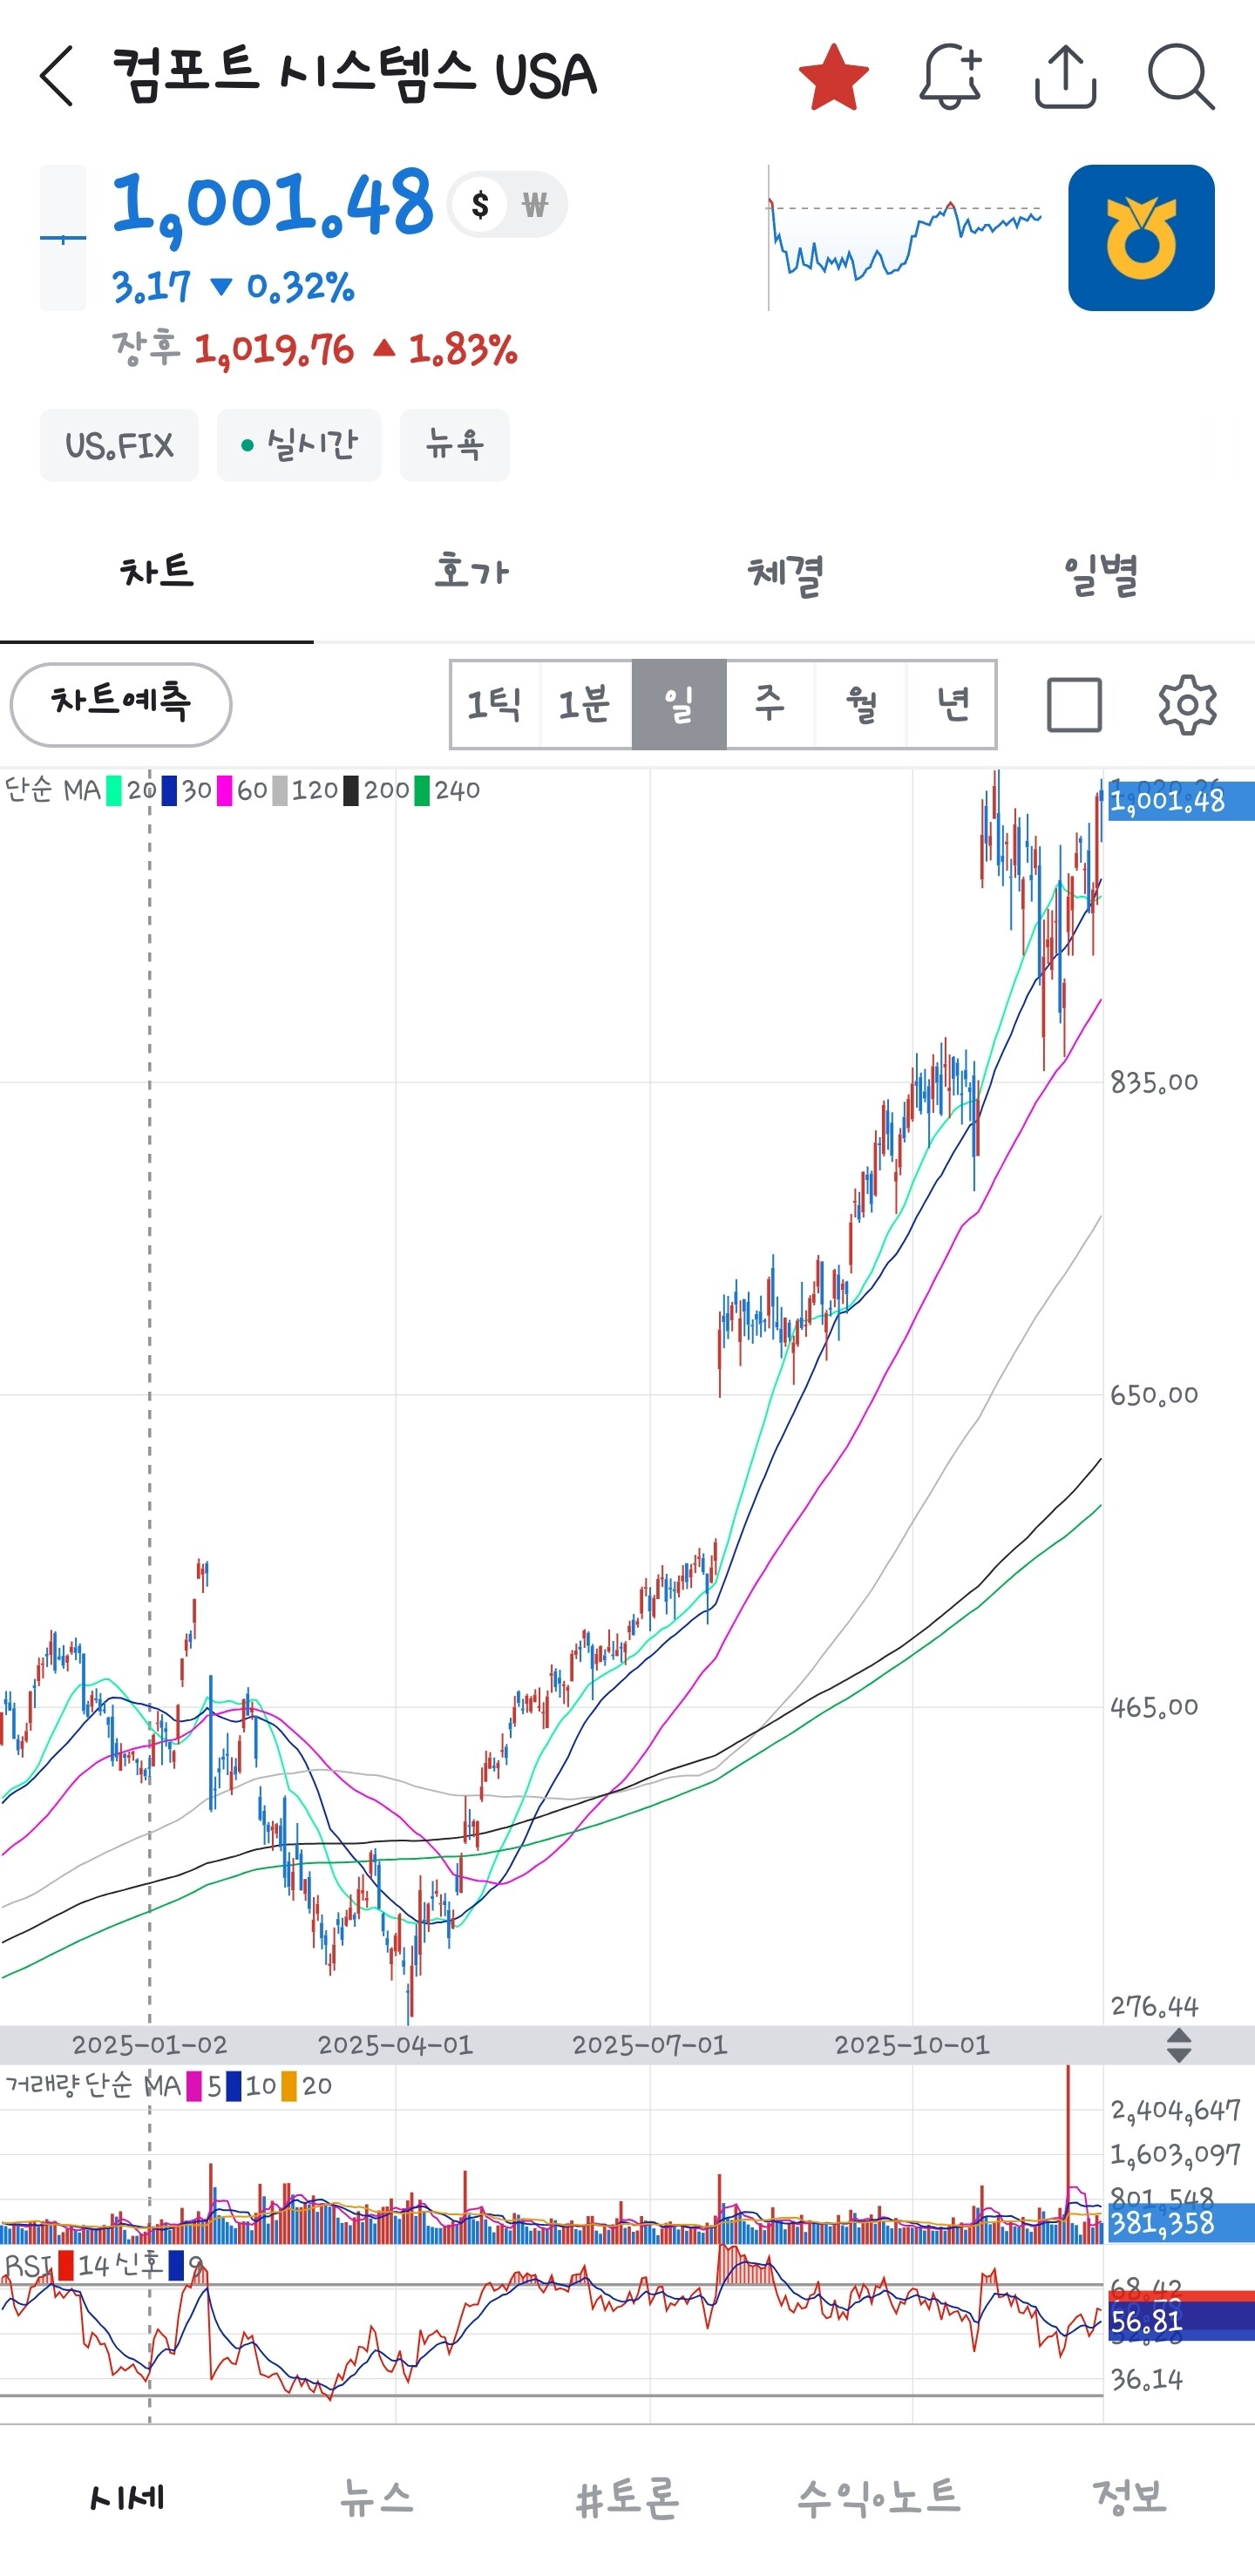Open the 수익노트 bottom tab

[x=878, y=2498]
